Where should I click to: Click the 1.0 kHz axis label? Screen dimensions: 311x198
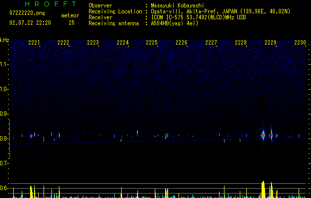click(4, 89)
